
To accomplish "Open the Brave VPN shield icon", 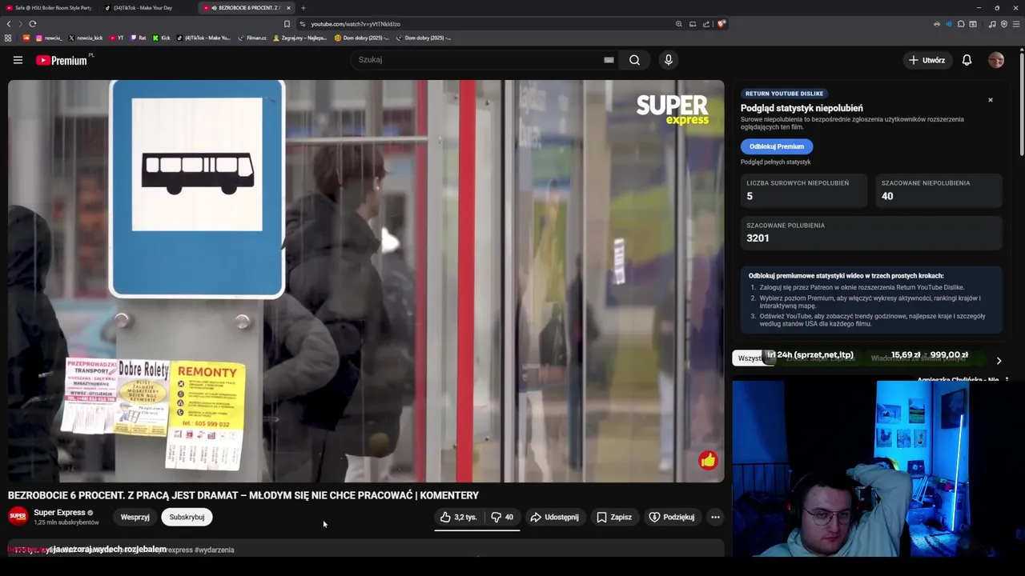I will pos(1004,24).
